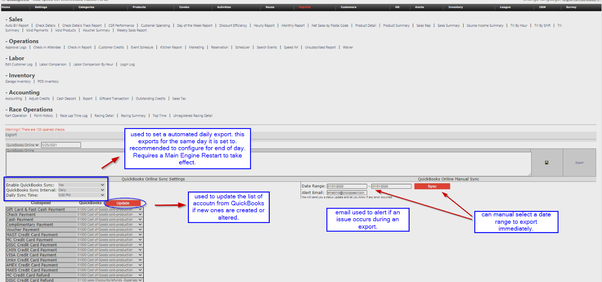
Task: Click the Export button beside the save icon
Action: [x=579, y=163]
